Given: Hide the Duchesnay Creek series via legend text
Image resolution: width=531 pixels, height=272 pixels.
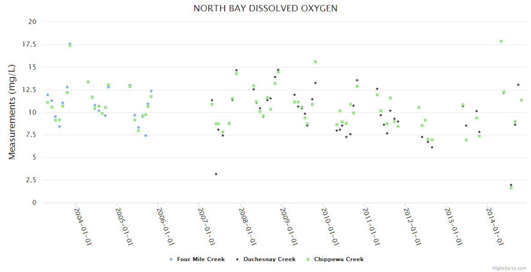Looking at the screenshot, I should 269,259.
